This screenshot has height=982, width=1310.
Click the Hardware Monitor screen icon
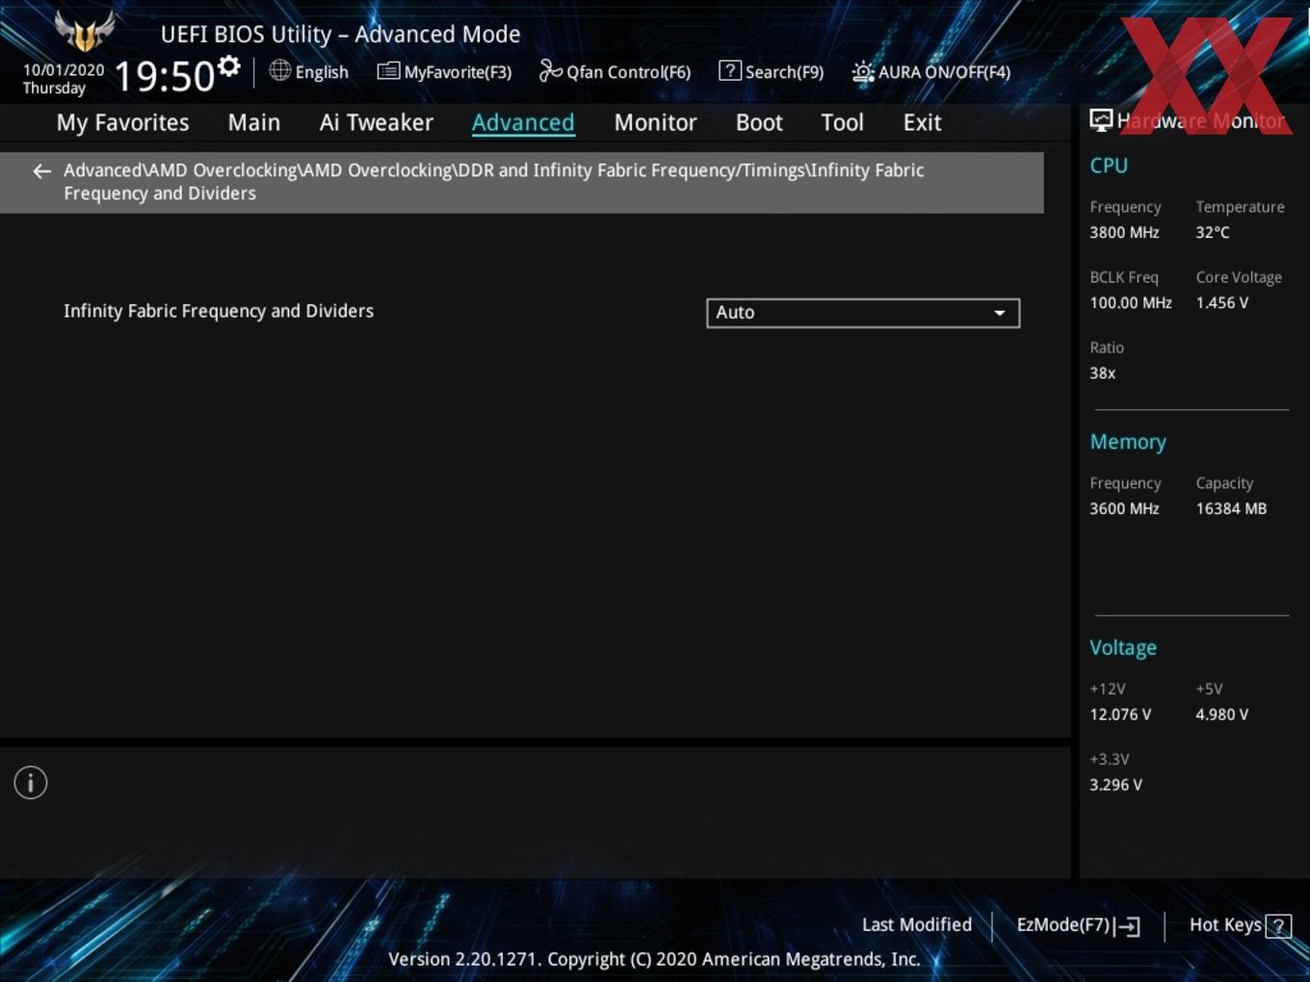pyautogui.click(x=1101, y=120)
